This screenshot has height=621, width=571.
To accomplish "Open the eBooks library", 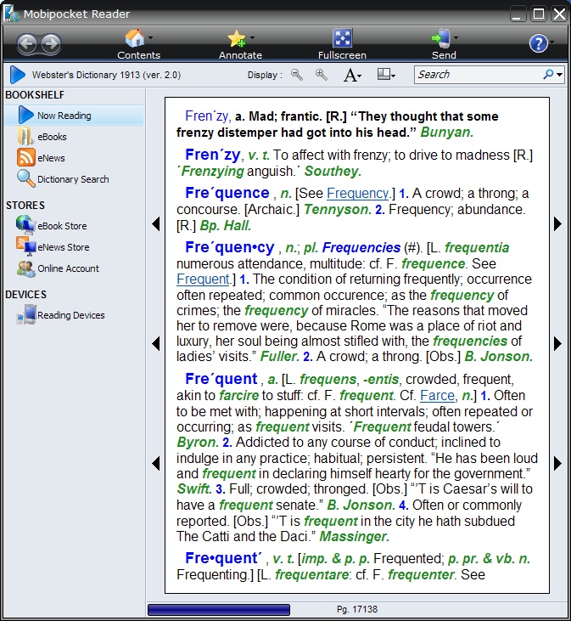I will 52,137.
